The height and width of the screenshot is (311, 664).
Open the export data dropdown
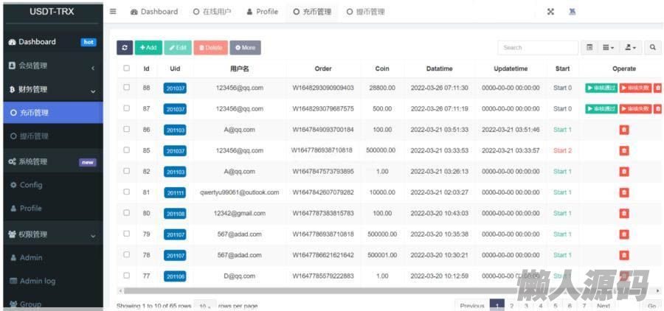[631, 48]
